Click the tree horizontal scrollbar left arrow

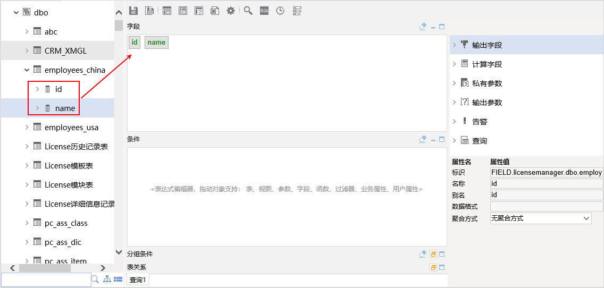coord(13,268)
